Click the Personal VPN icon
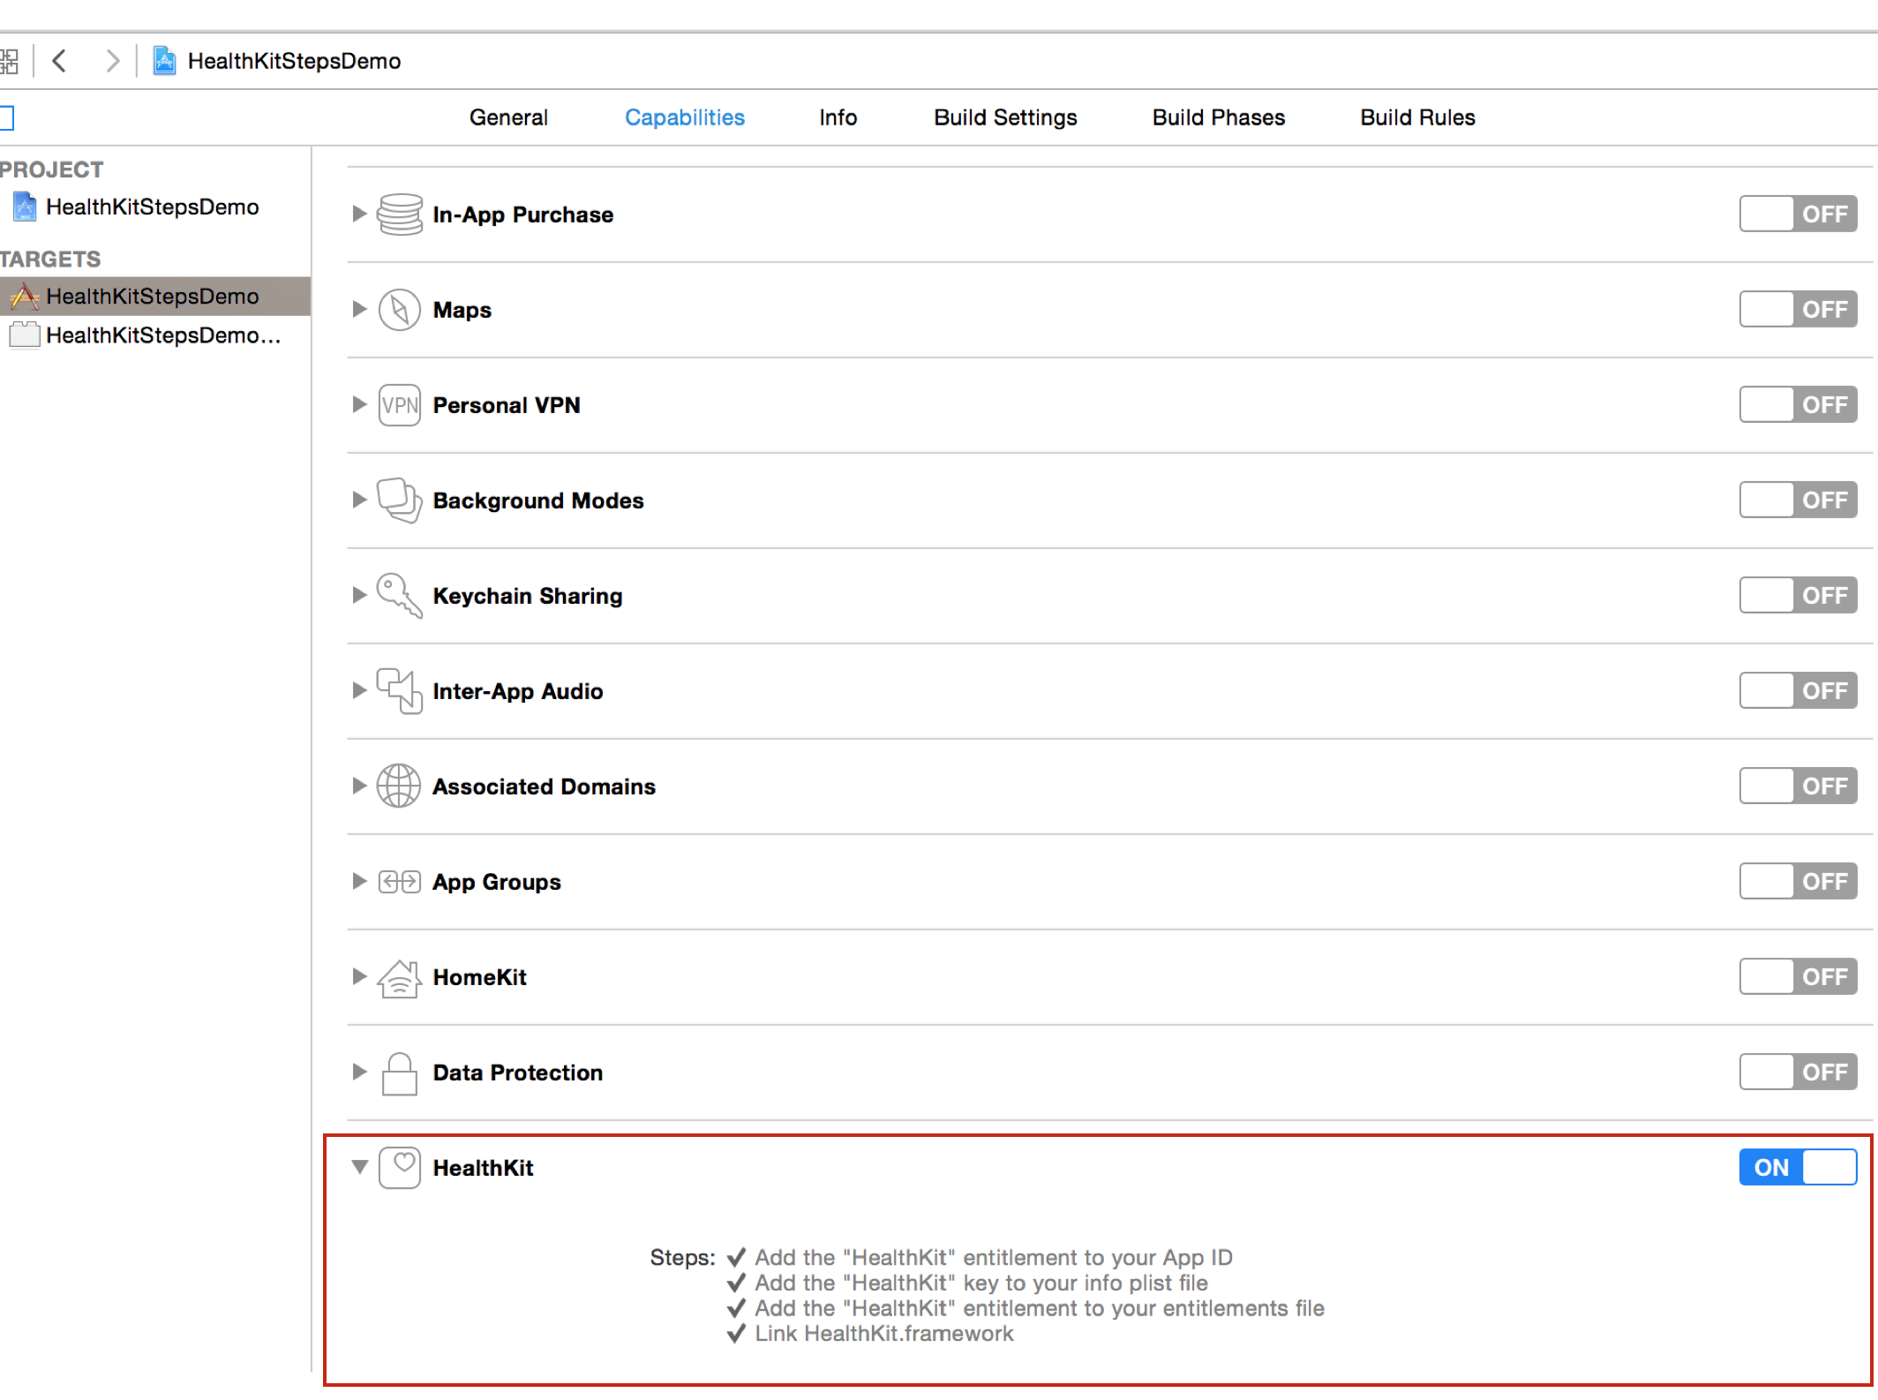 coord(400,405)
